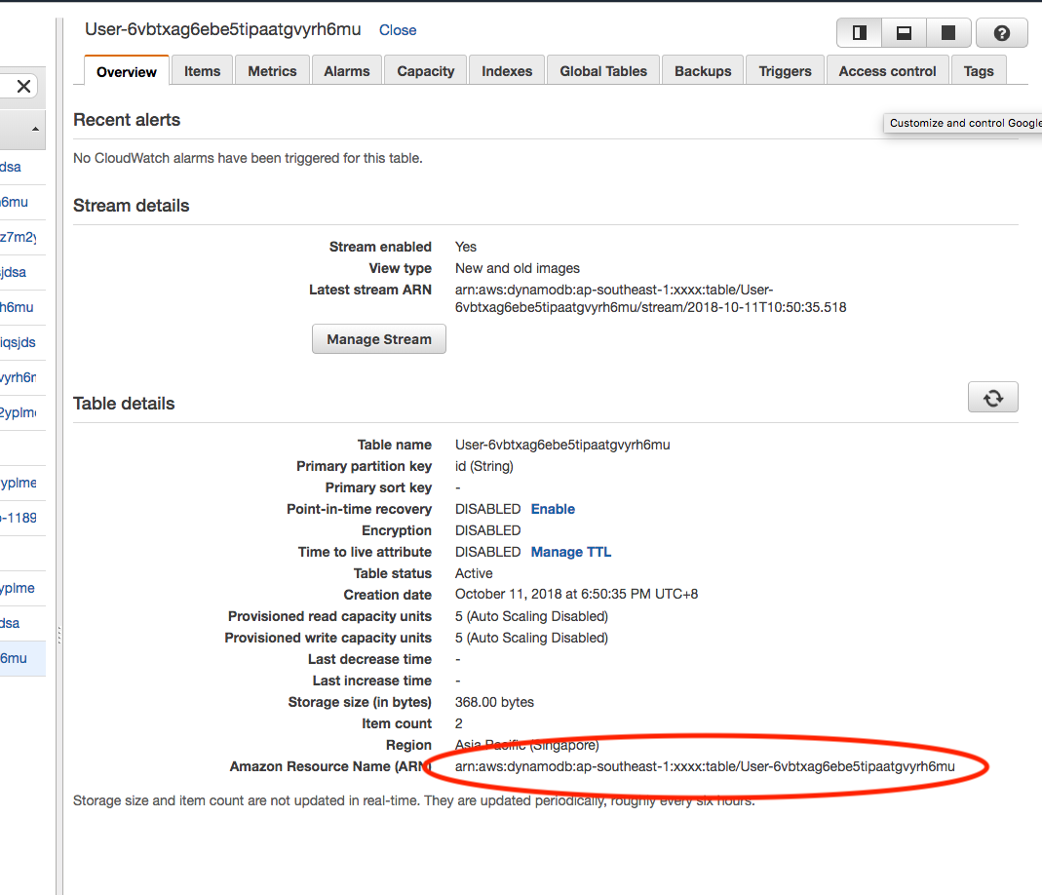Open the Manage TTL link
Image resolution: width=1042 pixels, height=895 pixels.
point(571,552)
